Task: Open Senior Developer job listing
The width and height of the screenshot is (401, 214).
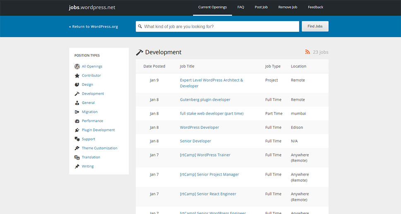Action: pyautogui.click(x=195, y=141)
